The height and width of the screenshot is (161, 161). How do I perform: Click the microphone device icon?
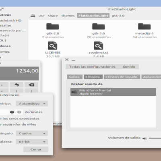[x=74, y=92]
